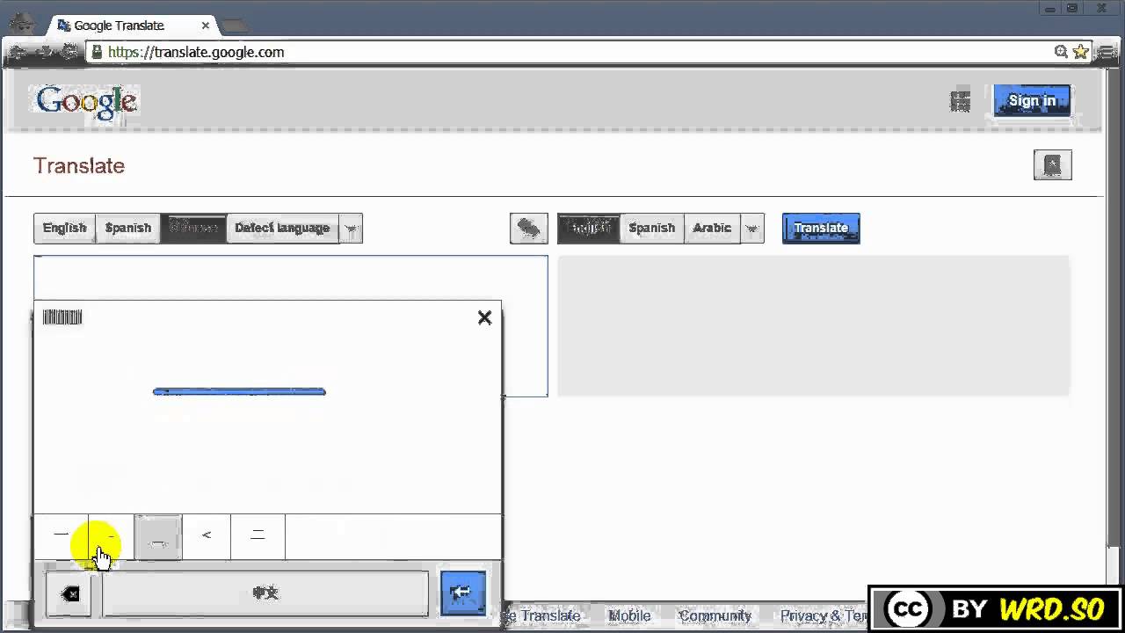The width and height of the screenshot is (1125, 633).
Task: Click the browser address bar
Action: pyautogui.click(x=578, y=52)
